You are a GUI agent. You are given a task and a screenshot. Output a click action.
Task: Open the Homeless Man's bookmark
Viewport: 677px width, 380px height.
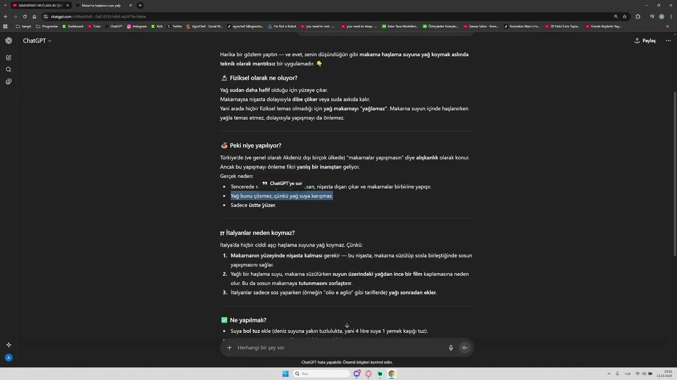click(522, 26)
